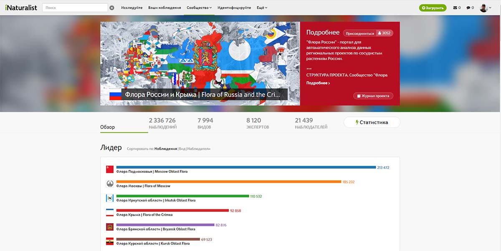The image size is (501, 251).
Task: Click the 92 858 observation count
Action: click(235, 211)
